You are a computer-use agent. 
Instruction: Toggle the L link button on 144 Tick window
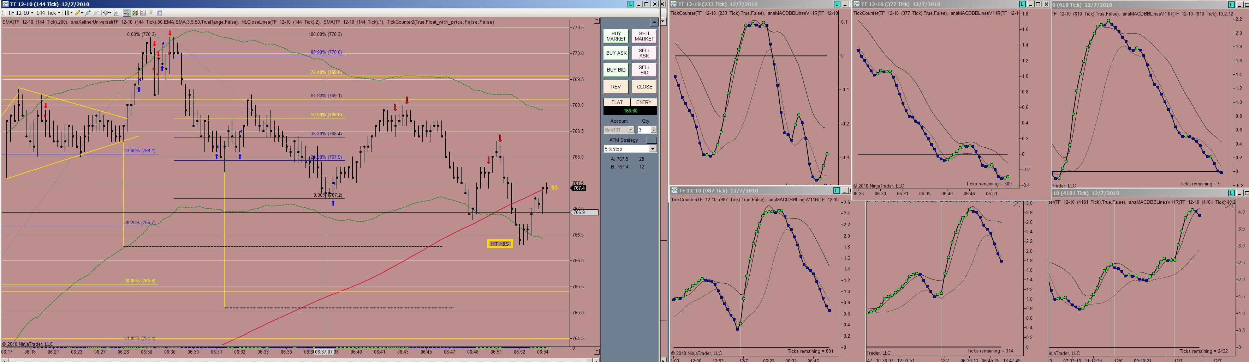pos(630,4)
